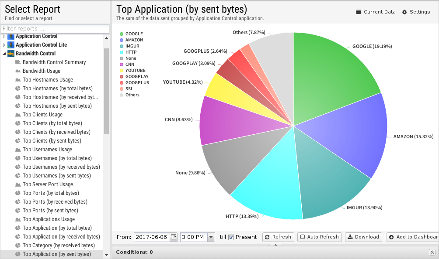439x259 pixels.
Task: Click pie icon beside Top Ports (by received bytes)
Action: (x=17, y=202)
